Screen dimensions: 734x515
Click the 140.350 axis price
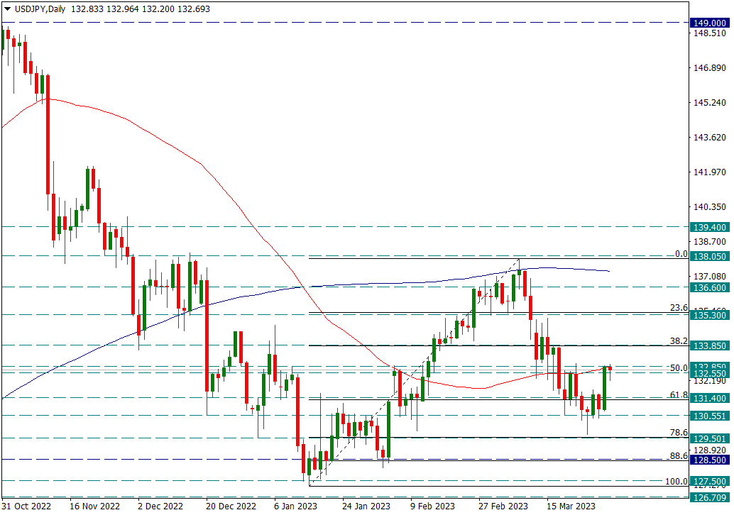710,207
